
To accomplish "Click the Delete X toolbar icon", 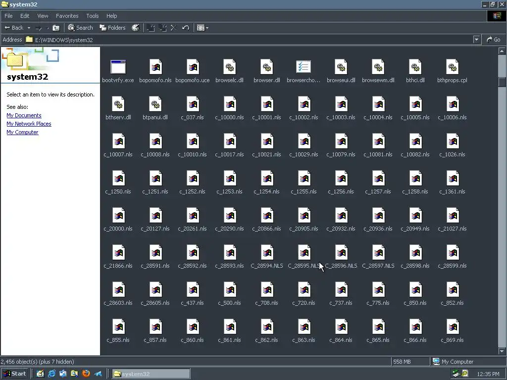I will 174,28.
